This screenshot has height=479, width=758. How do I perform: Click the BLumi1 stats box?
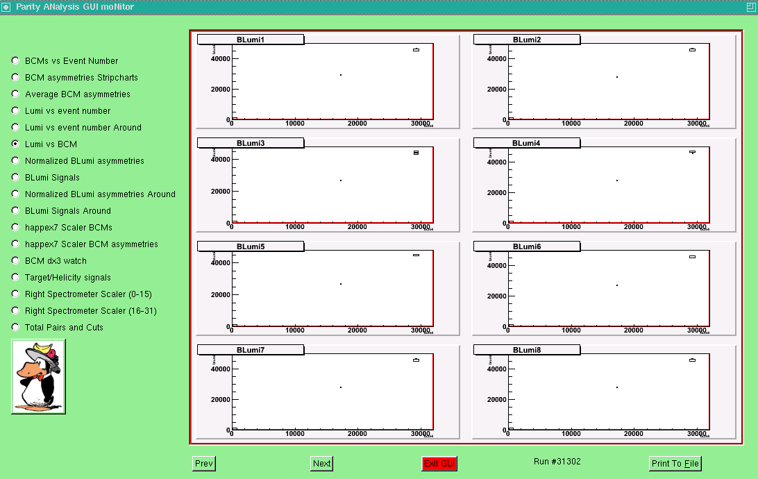(416, 50)
